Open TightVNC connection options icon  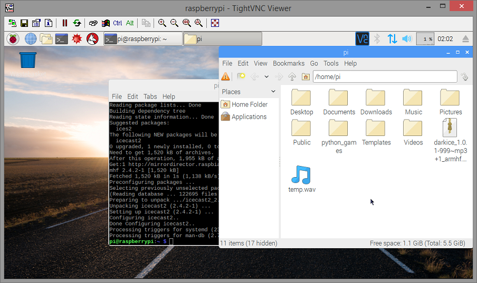point(36,23)
